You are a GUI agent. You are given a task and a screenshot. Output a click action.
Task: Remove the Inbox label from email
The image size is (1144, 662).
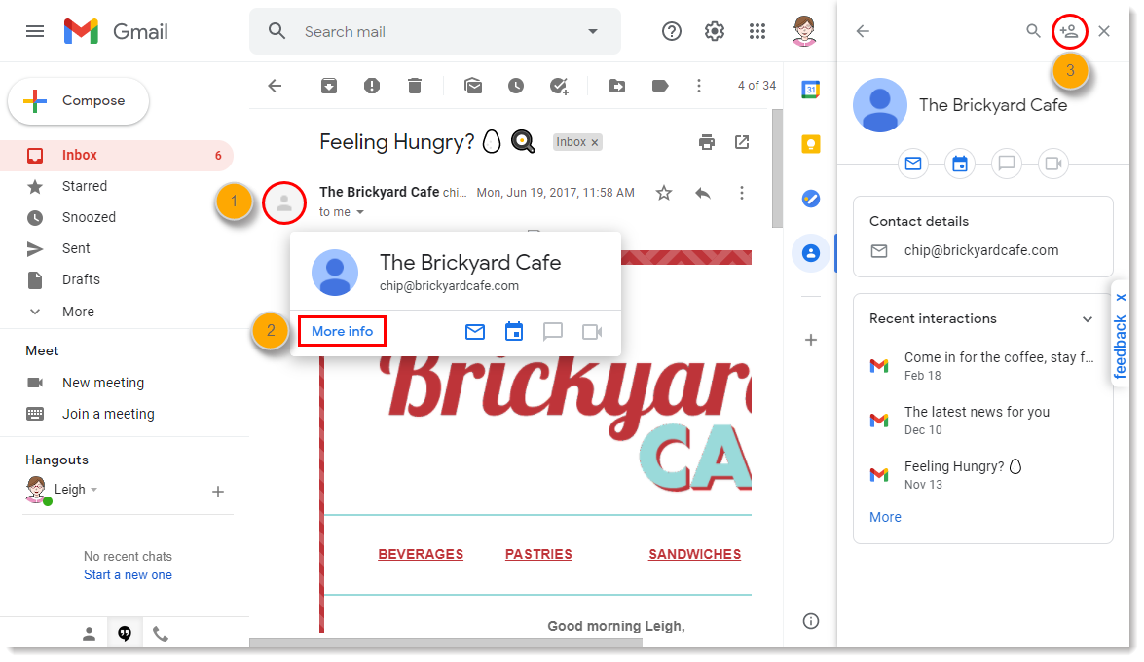[595, 142]
